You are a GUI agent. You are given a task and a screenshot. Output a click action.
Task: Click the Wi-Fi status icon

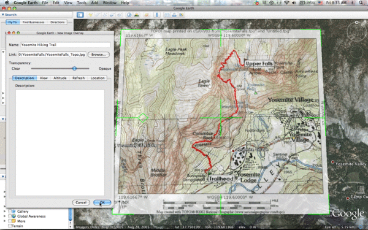click(286, 2)
